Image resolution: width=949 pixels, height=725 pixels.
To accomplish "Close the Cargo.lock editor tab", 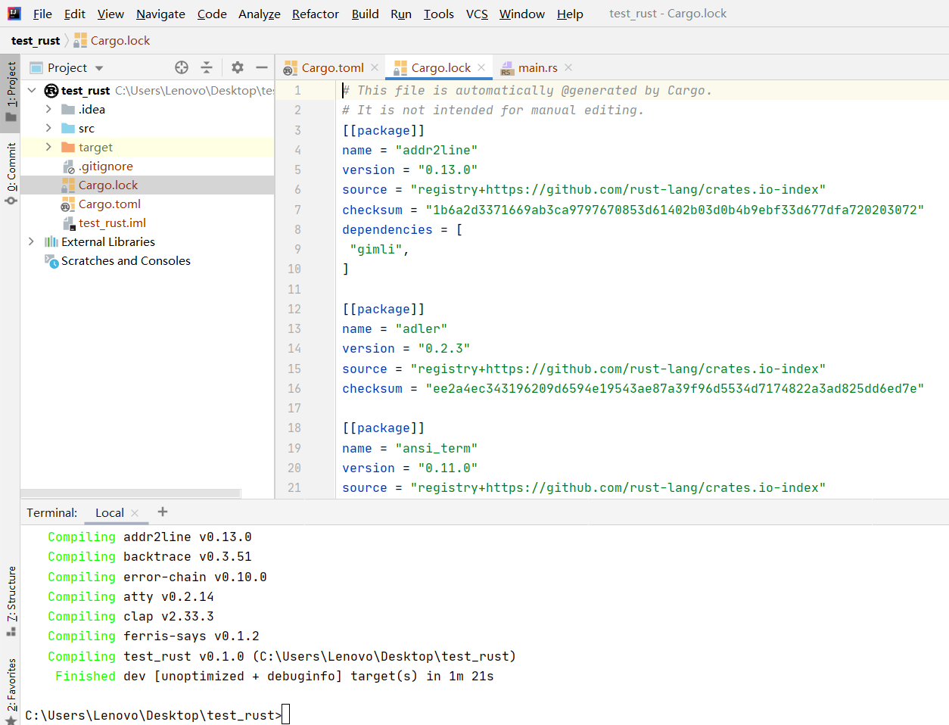I will coord(481,67).
